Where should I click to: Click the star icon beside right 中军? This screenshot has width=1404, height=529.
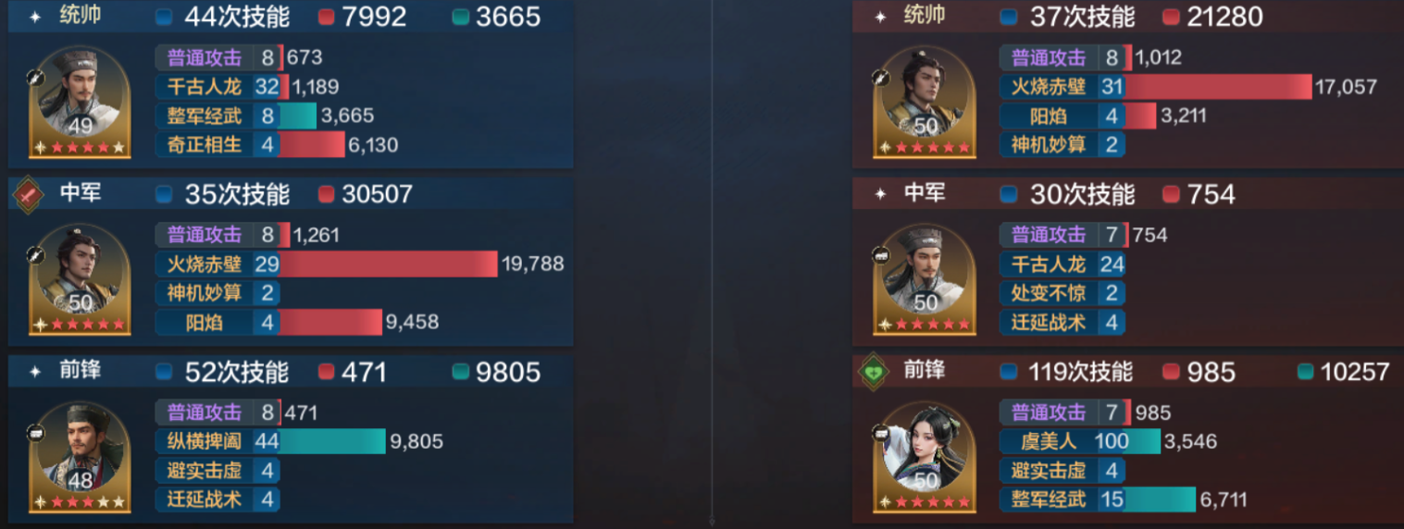(x=880, y=194)
